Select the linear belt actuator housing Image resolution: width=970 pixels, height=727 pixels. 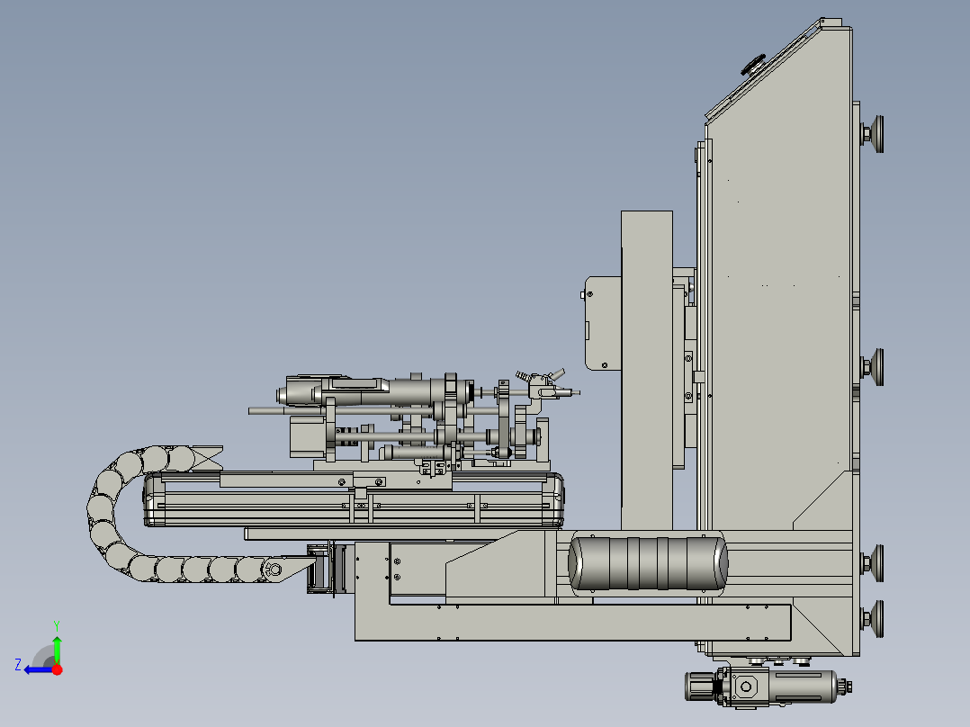click(x=354, y=499)
